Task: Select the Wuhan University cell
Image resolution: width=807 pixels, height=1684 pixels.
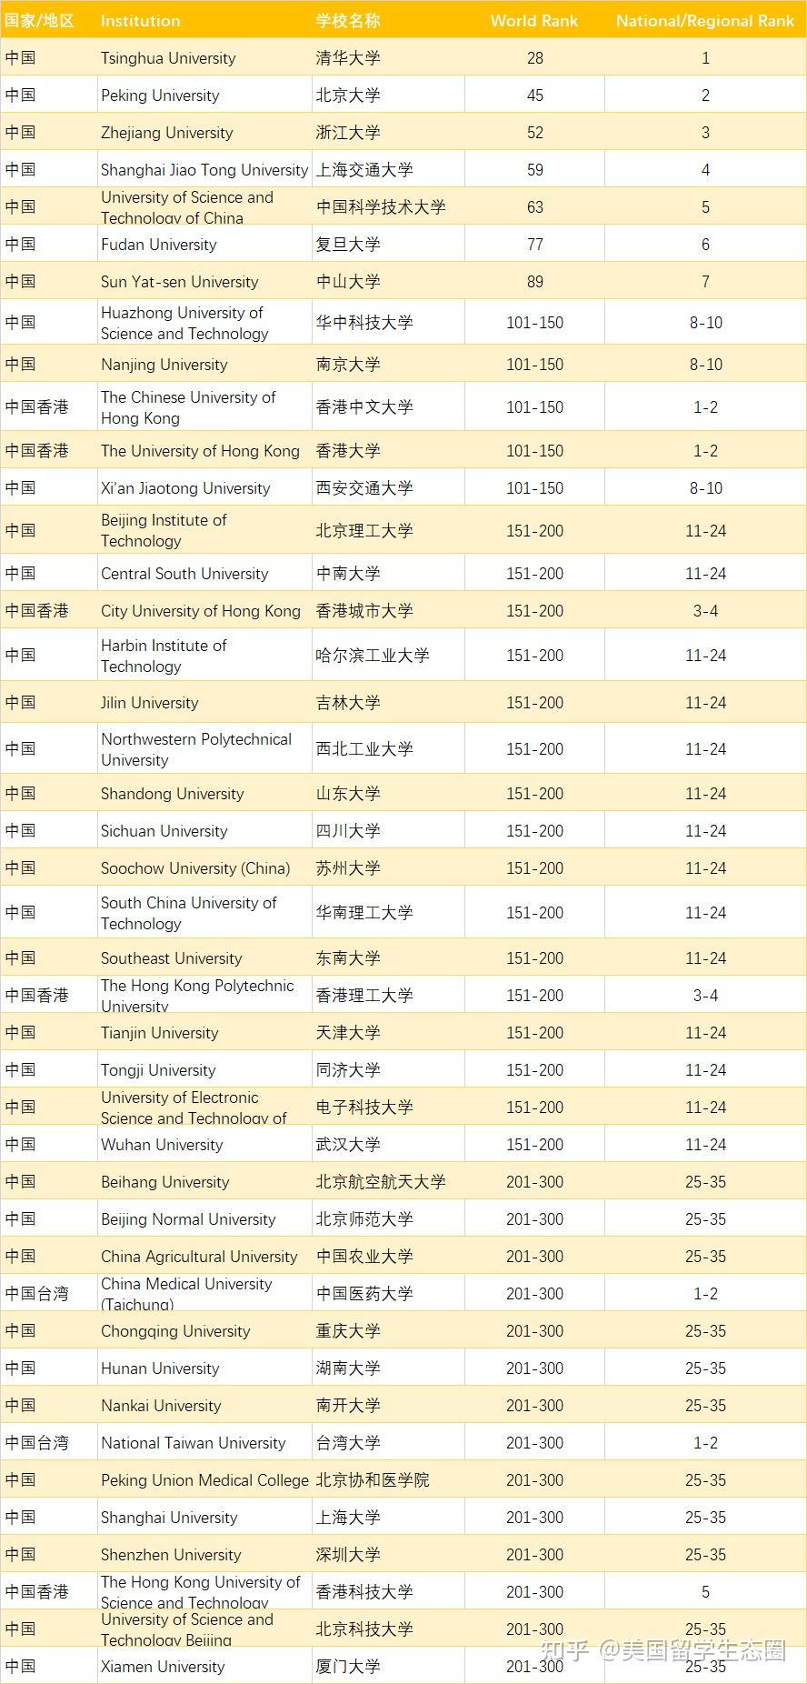Action: 204,1145
